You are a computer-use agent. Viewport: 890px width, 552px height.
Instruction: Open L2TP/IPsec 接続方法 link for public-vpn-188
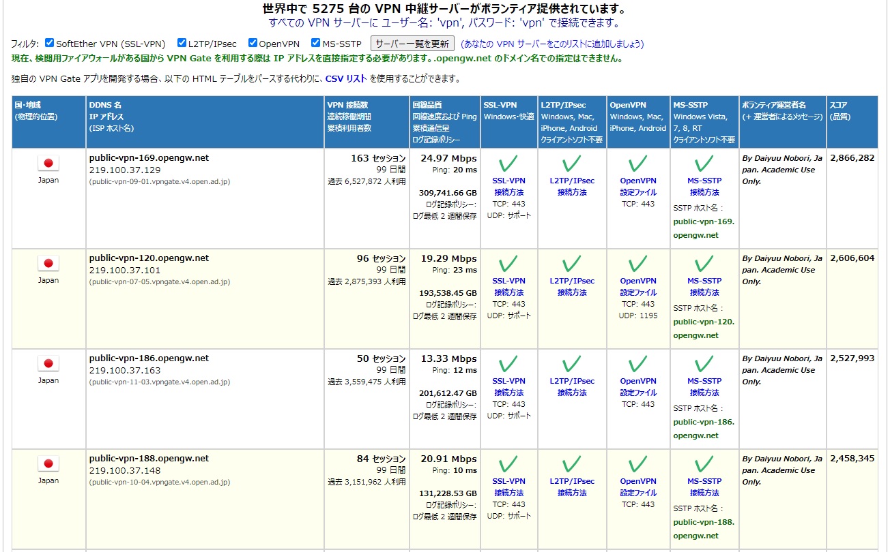571,487
